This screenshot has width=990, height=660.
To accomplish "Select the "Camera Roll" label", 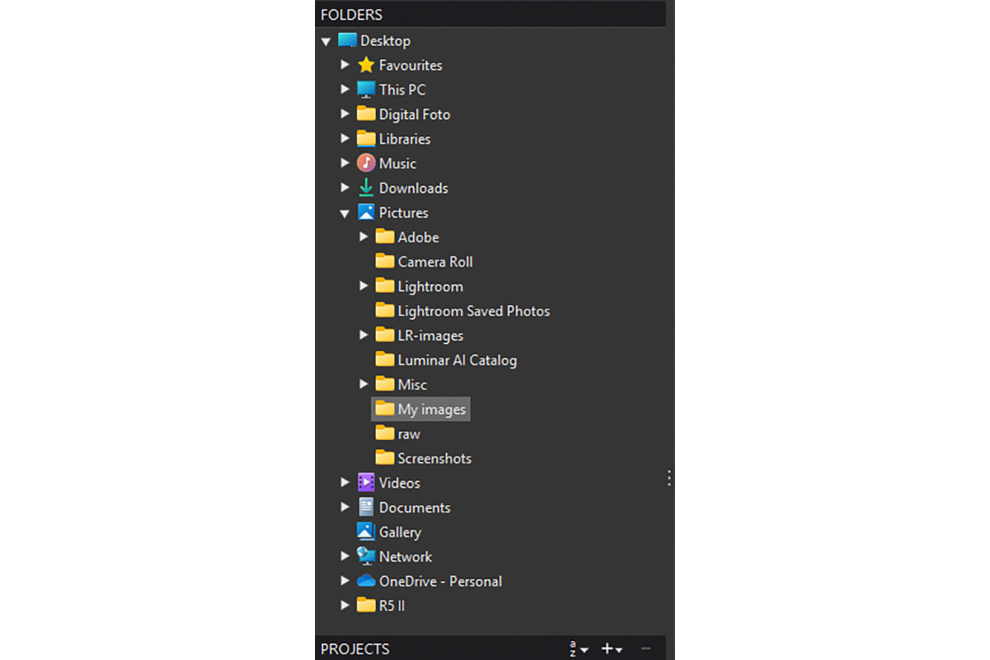I will [x=435, y=261].
